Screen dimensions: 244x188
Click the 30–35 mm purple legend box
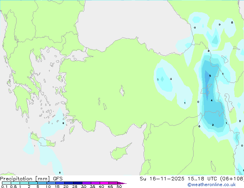click(87, 183)
